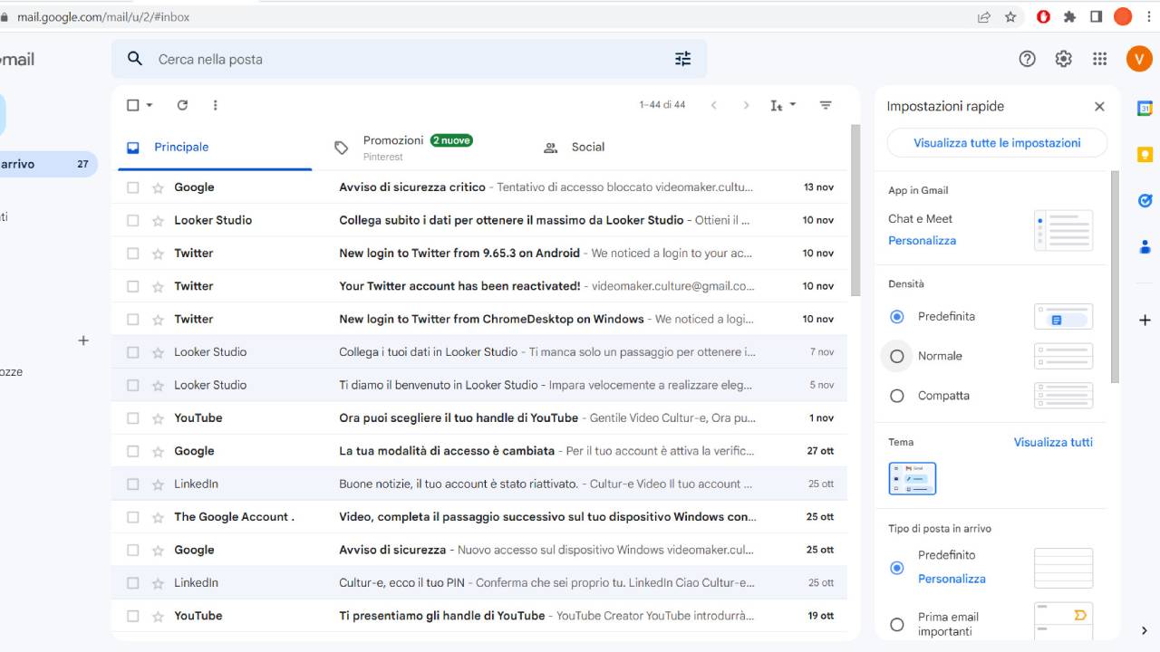Viewport: 1160px width, 652px height.
Task: Check the Twitter reactivated email checkbox
Action: click(133, 286)
